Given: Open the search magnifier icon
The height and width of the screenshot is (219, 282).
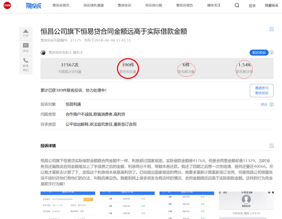Looking at the screenshot, I should coord(237,5).
